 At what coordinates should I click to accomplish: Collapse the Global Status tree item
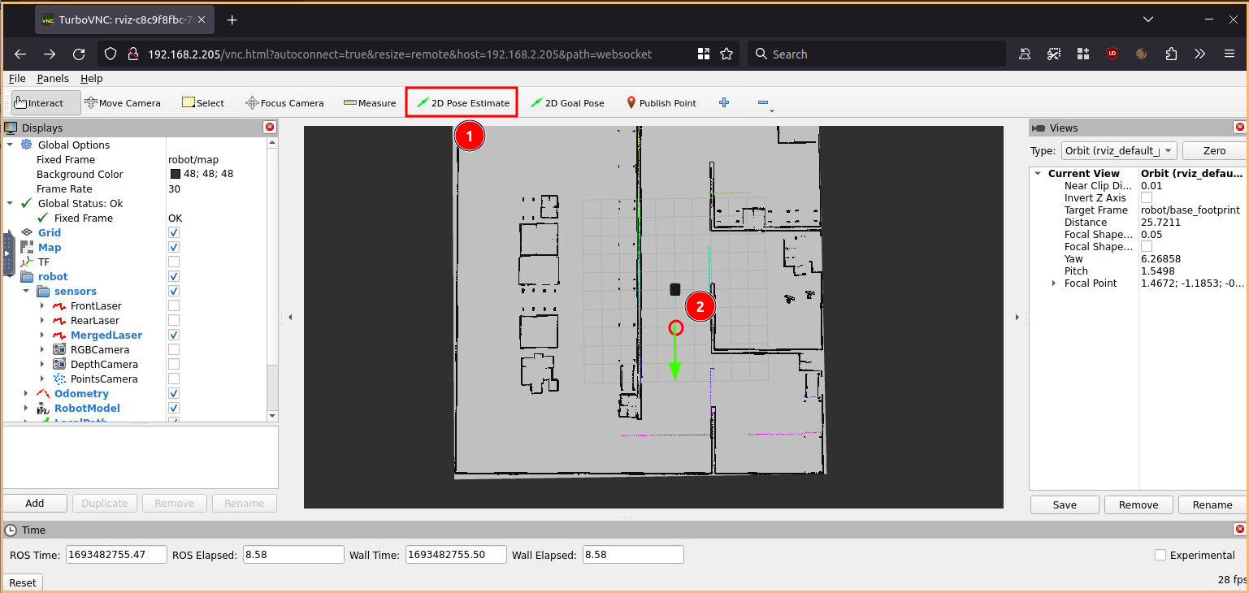pyautogui.click(x=10, y=203)
